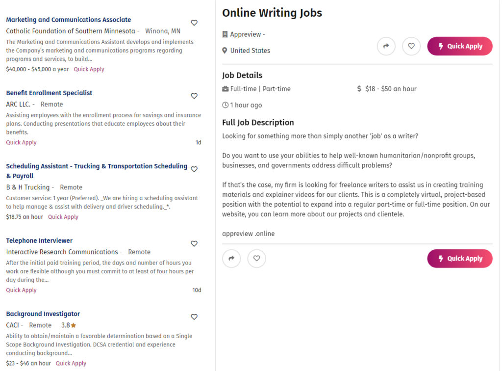The width and height of the screenshot is (502, 371).
Task: Click the top Quick Apply button
Action: 460,46
